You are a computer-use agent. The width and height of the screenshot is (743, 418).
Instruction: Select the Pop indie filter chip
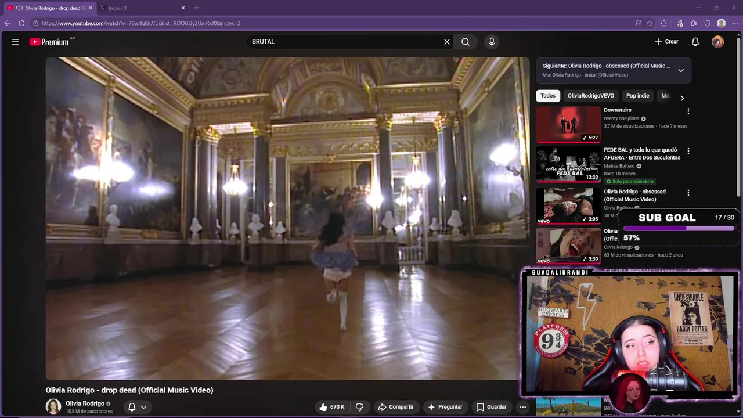coord(637,96)
